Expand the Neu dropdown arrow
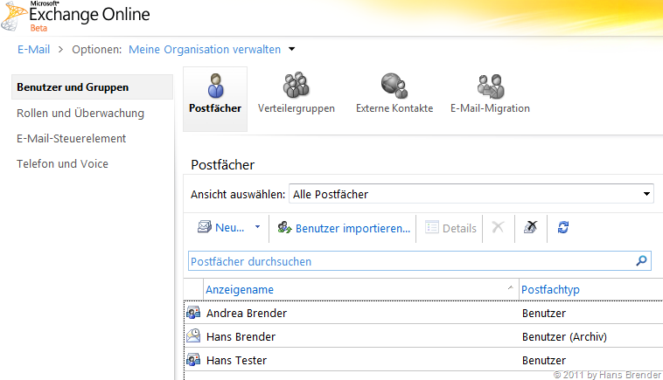This screenshot has height=380, width=663. (x=257, y=227)
